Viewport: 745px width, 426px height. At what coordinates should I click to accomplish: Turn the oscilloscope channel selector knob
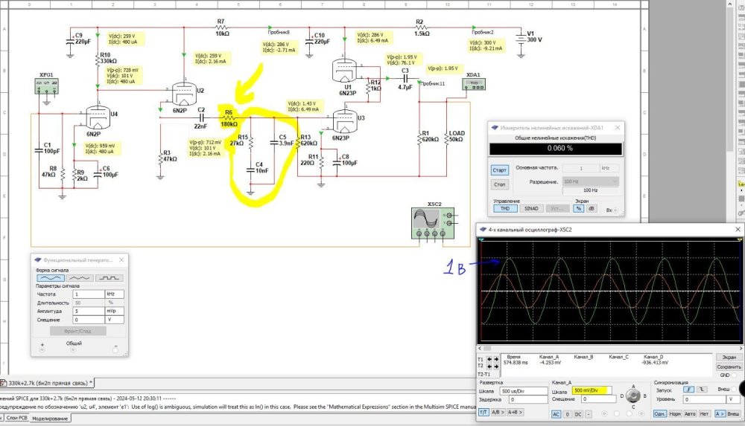point(633,397)
